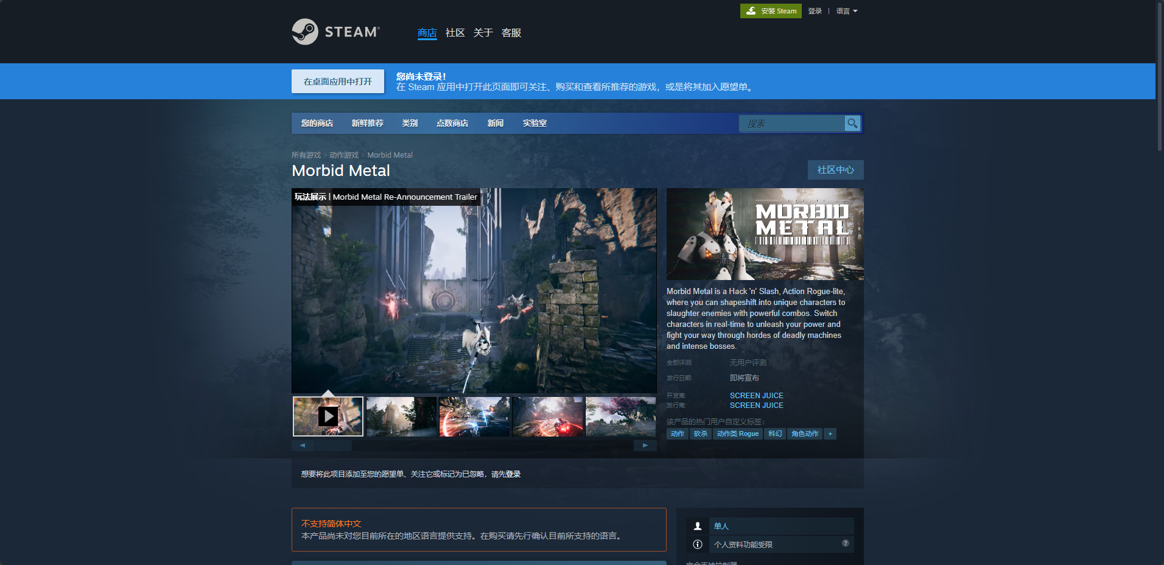Go to the 客服 header tab
Viewport: 1164px width, 565px height.
[x=511, y=33]
